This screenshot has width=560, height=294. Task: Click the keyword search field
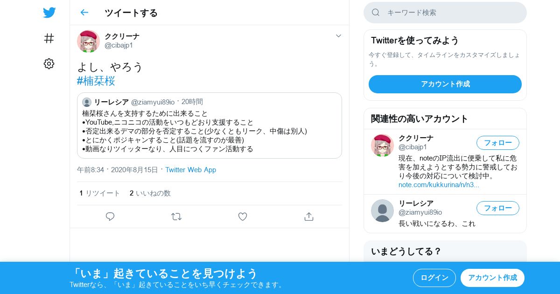pos(445,13)
